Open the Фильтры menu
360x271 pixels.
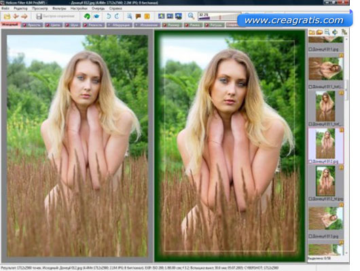click(59, 9)
